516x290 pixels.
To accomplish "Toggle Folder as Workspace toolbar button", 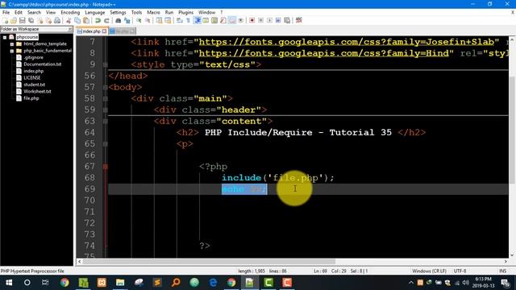I will (x=232, y=20).
